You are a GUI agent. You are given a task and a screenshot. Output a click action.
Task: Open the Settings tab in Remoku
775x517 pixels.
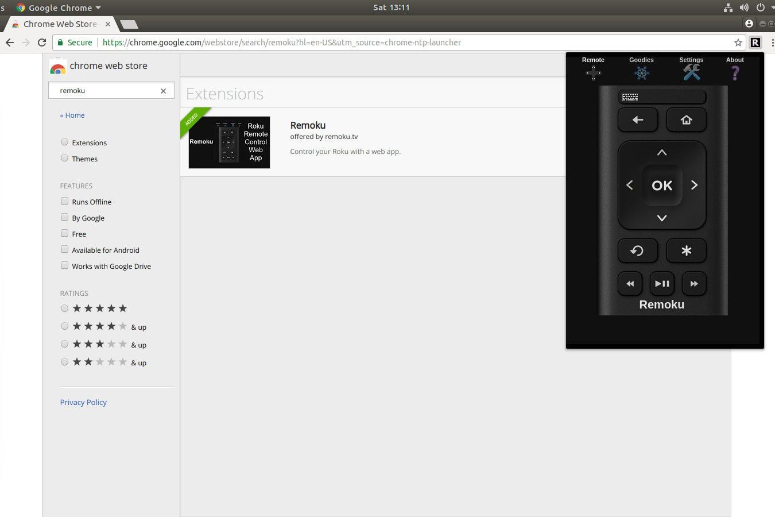691,68
